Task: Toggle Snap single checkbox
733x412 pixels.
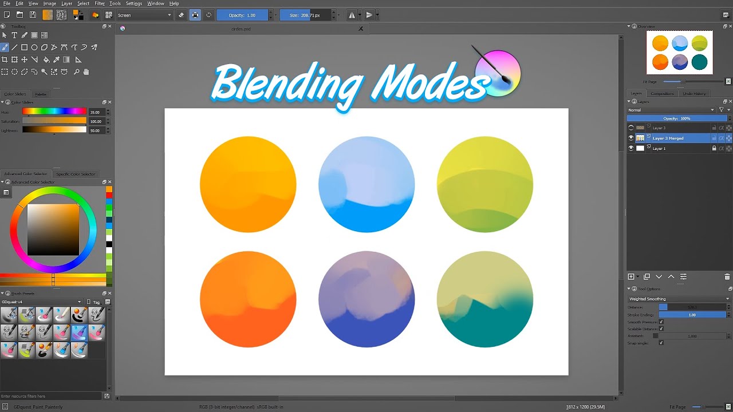Action: (661, 343)
